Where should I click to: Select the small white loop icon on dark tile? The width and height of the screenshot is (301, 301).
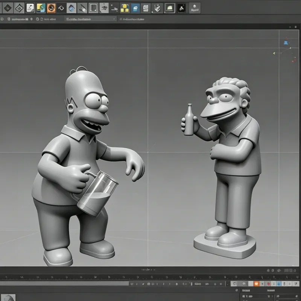(x=61, y=8)
